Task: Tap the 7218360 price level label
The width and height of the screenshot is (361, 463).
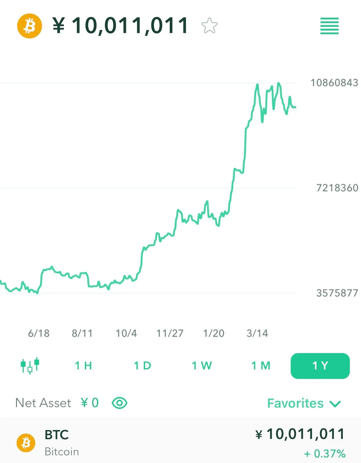Action: click(337, 188)
